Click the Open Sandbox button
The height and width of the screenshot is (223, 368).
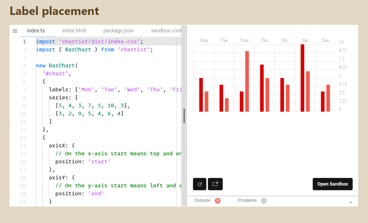[x=332, y=184]
